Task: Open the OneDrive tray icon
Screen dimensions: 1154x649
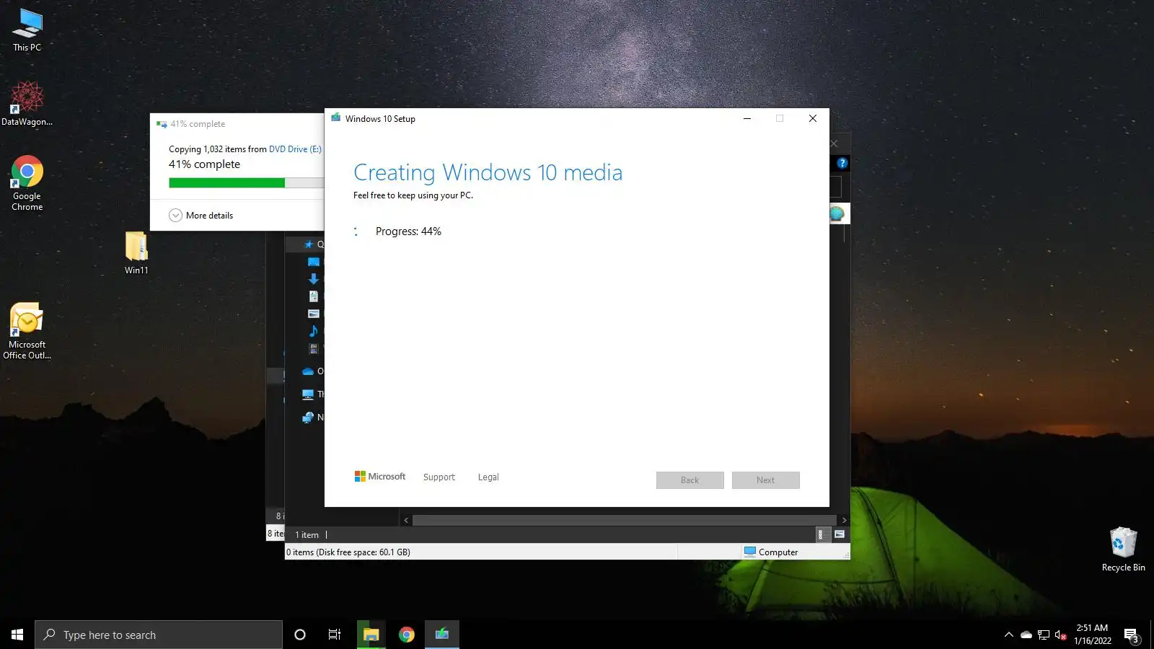Action: tap(1026, 635)
